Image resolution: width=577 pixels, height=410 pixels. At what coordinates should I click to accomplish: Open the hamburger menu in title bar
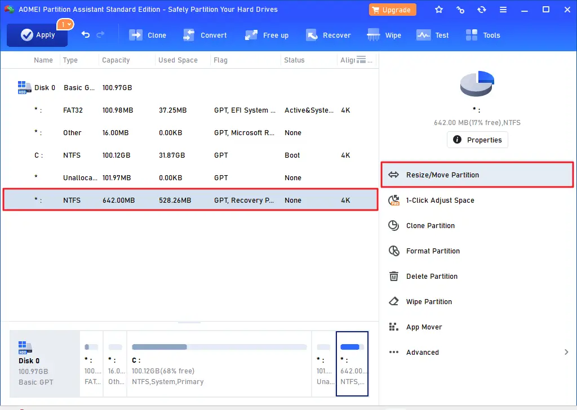point(503,10)
